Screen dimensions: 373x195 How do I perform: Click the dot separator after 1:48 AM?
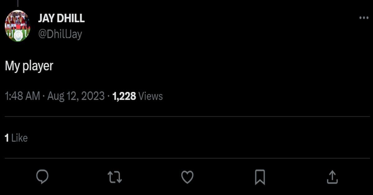44,97
